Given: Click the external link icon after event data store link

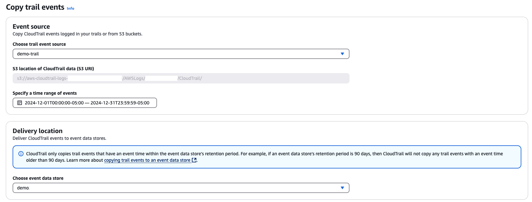Looking at the screenshot, I should (x=194, y=160).
